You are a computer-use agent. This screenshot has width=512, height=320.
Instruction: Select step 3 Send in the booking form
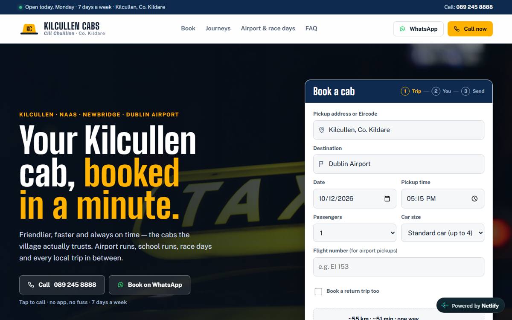pos(473,91)
